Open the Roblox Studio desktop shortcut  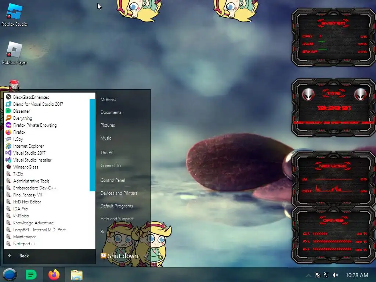point(14,14)
